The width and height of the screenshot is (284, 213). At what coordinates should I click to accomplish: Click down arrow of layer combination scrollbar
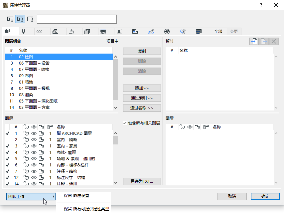[x=115, y=108]
